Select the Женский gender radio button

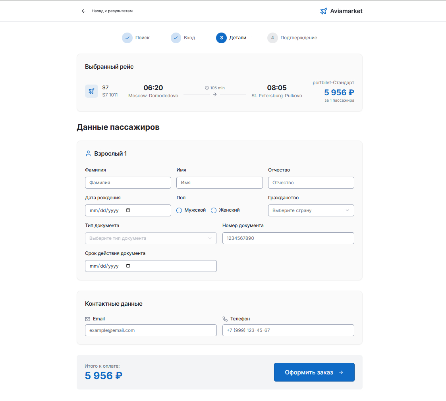pyautogui.click(x=214, y=210)
